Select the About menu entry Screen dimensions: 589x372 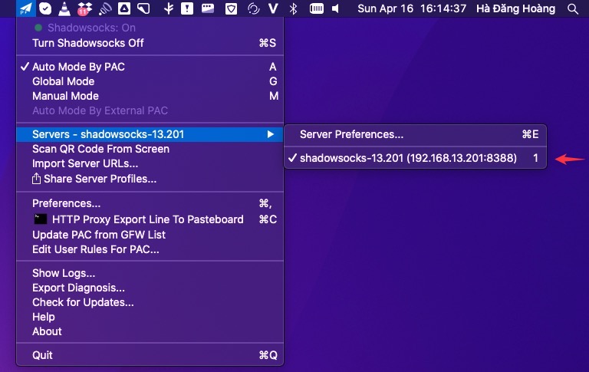pyautogui.click(x=150, y=331)
